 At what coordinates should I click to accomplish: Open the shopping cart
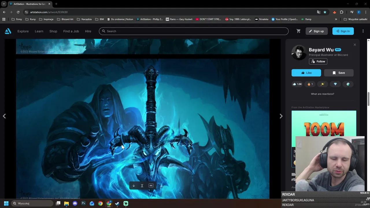[x=299, y=31]
